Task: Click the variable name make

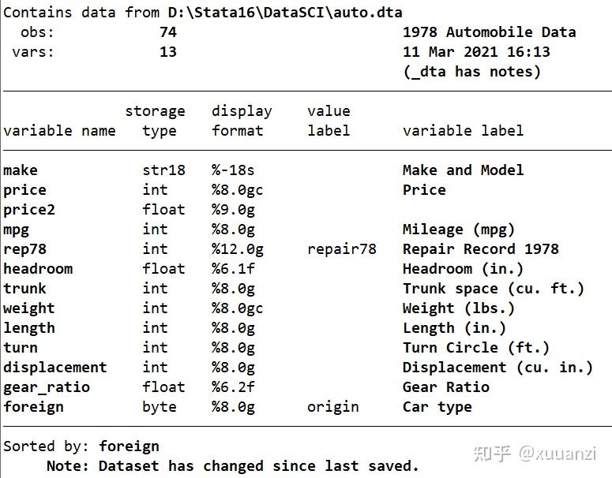Action: tap(21, 170)
